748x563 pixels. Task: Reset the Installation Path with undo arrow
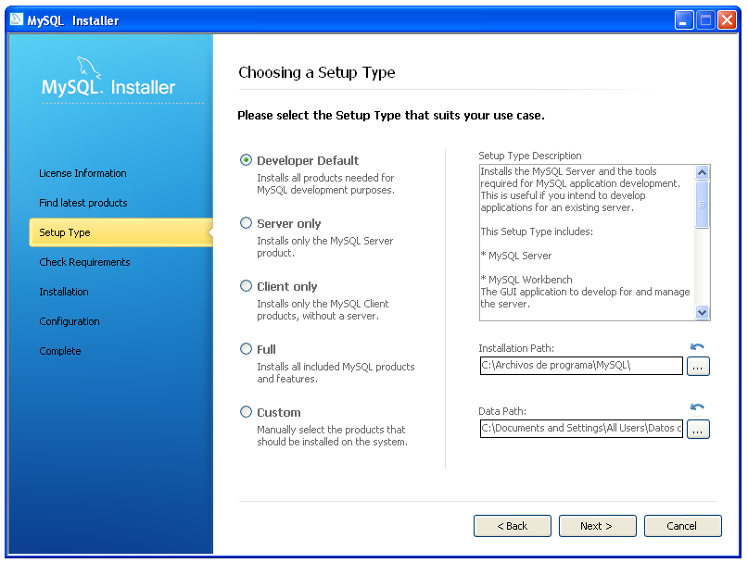697,346
